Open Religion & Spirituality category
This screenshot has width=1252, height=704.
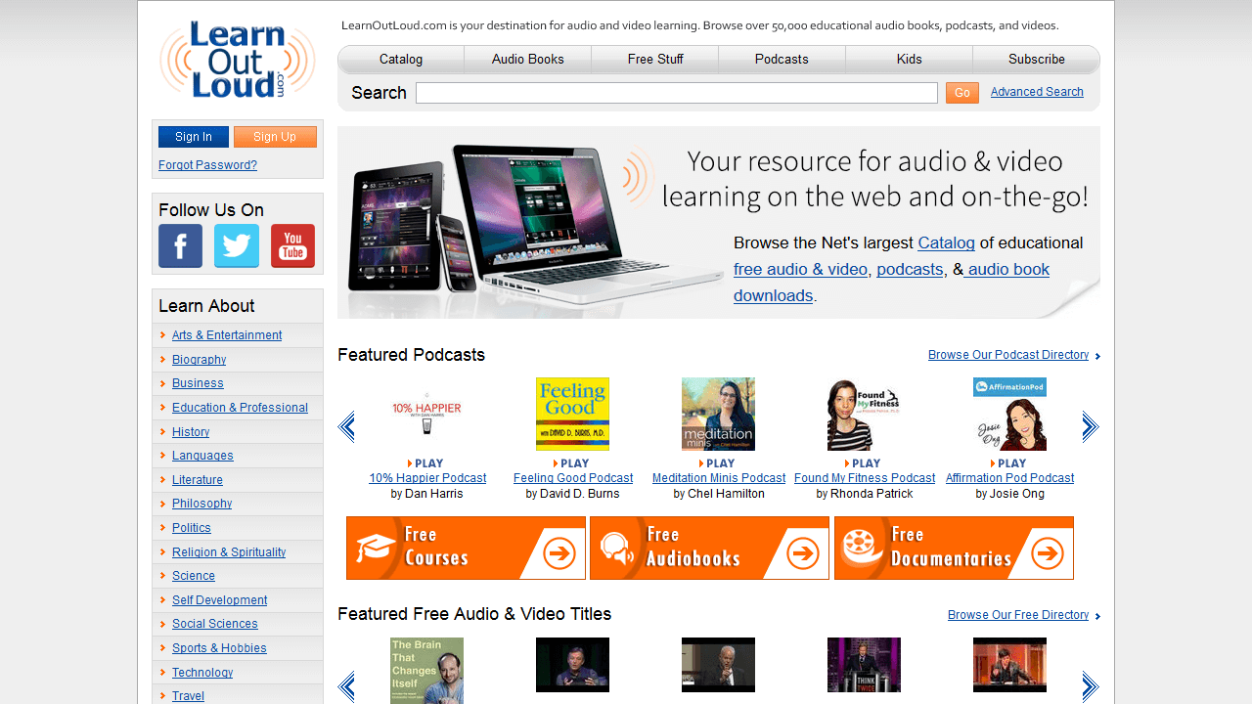[x=229, y=552]
